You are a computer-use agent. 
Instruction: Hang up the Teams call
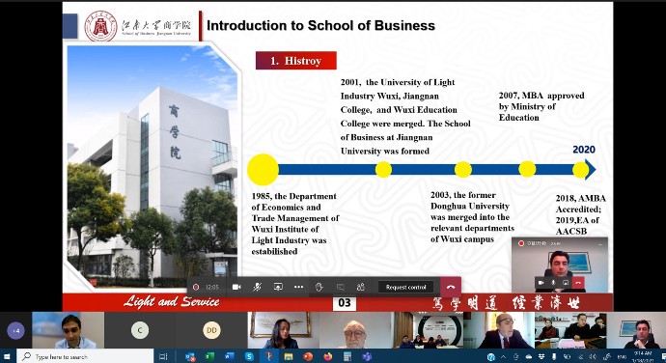451,287
